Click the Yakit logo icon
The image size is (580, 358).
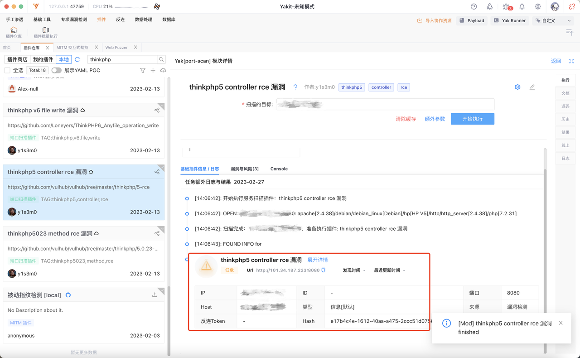(36, 7)
